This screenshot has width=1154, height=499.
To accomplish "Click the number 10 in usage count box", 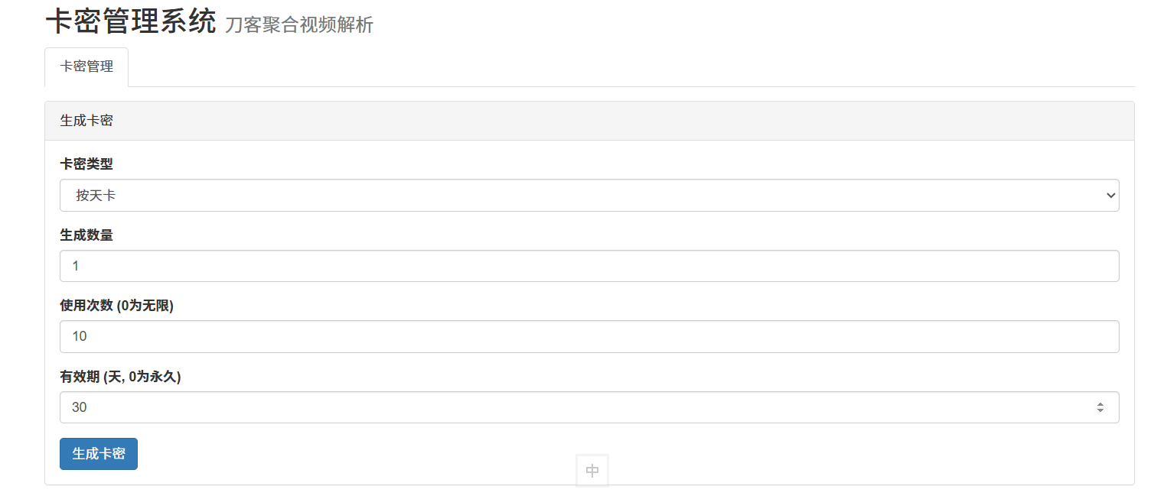I will [79, 336].
